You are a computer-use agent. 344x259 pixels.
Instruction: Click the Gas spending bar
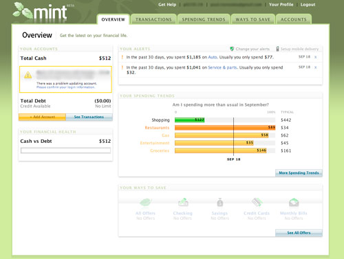[222, 135]
